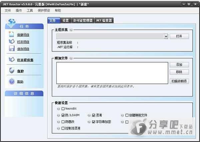This screenshot has width=200, height=142.
Task: Click the 新建项目 link
Action: (x=23, y=35)
